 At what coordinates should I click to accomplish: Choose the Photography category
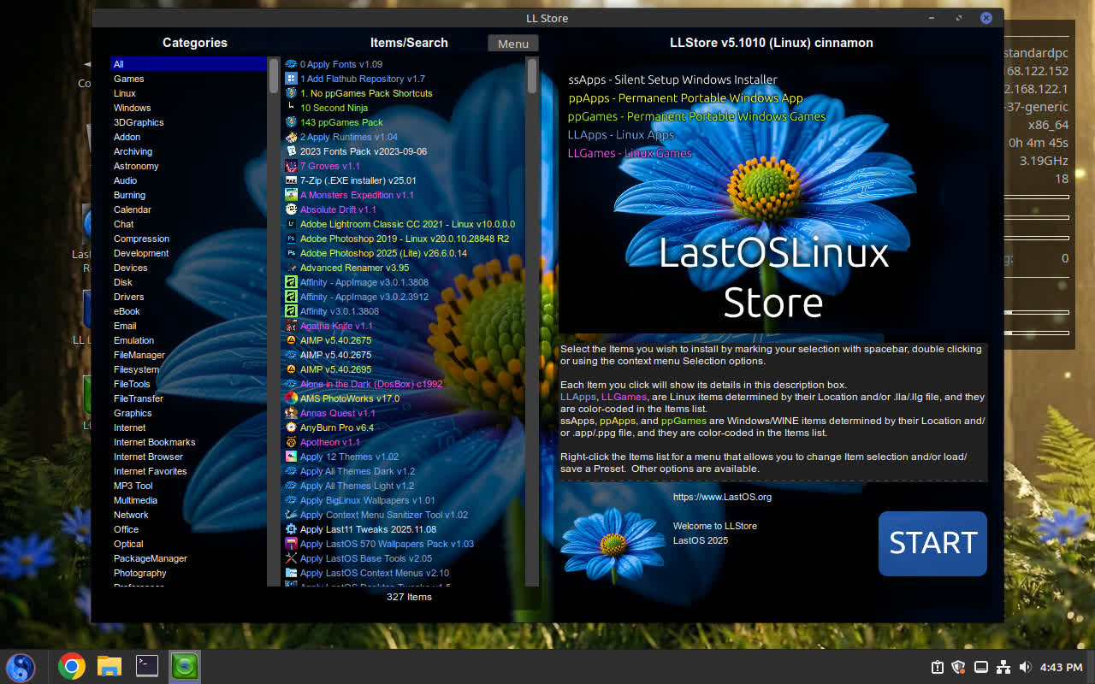point(139,573)
